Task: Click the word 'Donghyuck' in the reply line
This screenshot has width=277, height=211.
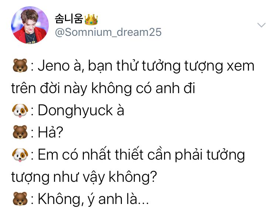Action: click(75, 110)
